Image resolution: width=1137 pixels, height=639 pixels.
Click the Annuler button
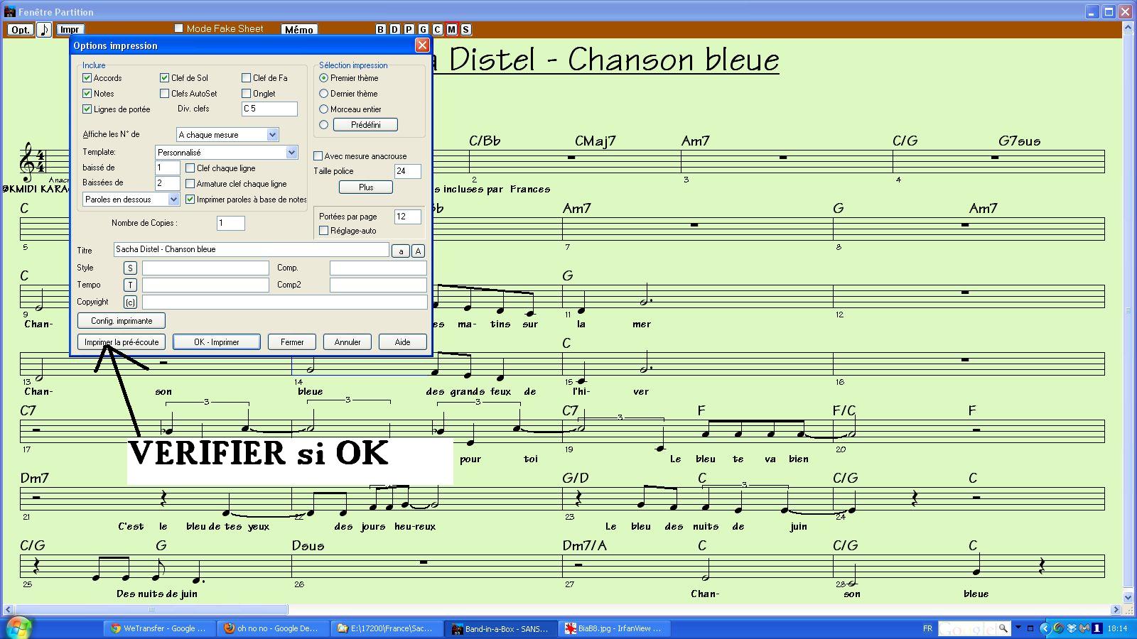[347, 342]
